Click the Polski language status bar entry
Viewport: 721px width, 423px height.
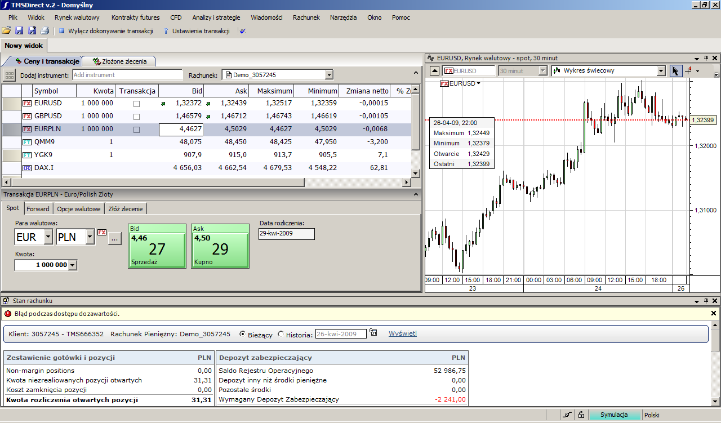652,415
